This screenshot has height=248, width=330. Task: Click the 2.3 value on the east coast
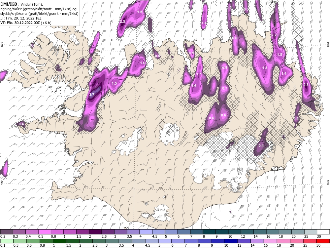click(x=306, y=85)
